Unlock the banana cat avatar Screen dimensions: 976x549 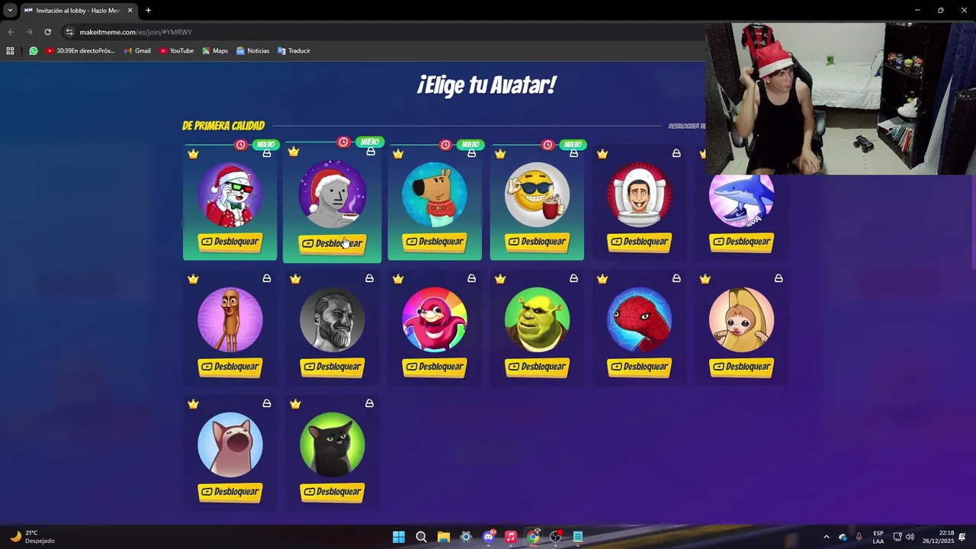pyautogui.click(x=741, y=367)
